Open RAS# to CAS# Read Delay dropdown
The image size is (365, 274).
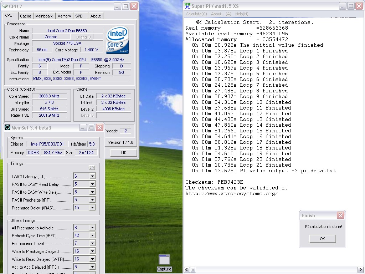pyautogui.click(x=92, y=184)
